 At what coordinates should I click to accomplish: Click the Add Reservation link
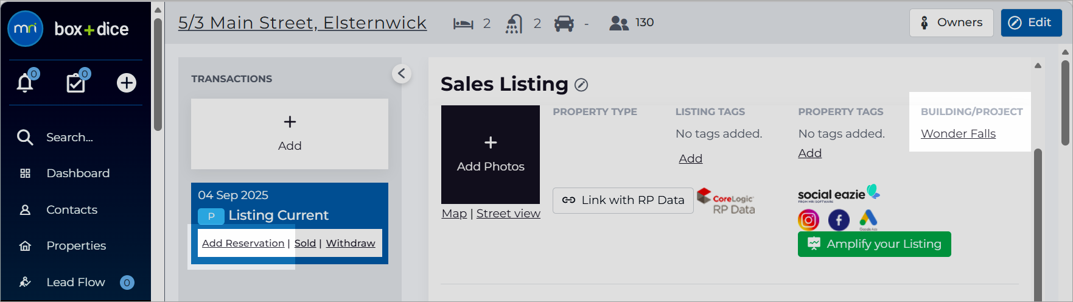point(243,243)
